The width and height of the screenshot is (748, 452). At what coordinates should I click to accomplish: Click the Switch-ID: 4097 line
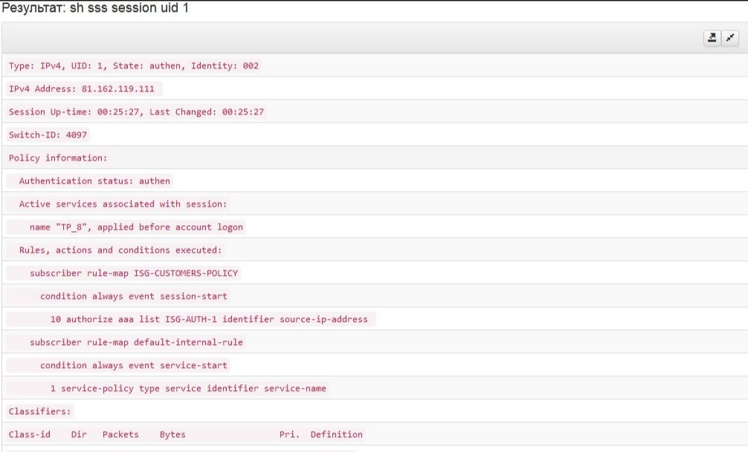click(48, 135)
